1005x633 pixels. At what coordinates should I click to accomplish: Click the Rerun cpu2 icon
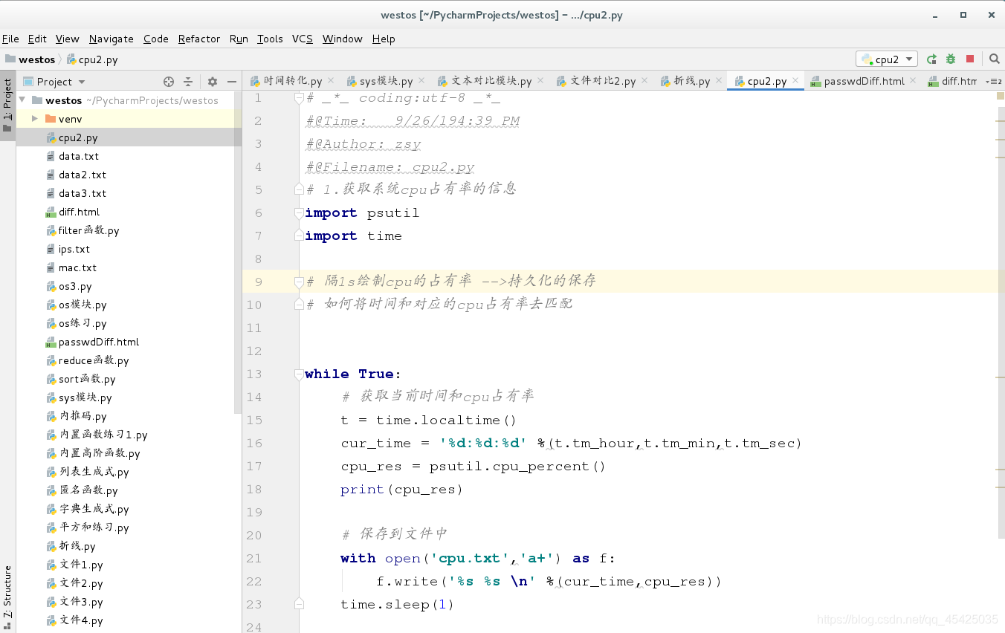(x=931, y=59)
